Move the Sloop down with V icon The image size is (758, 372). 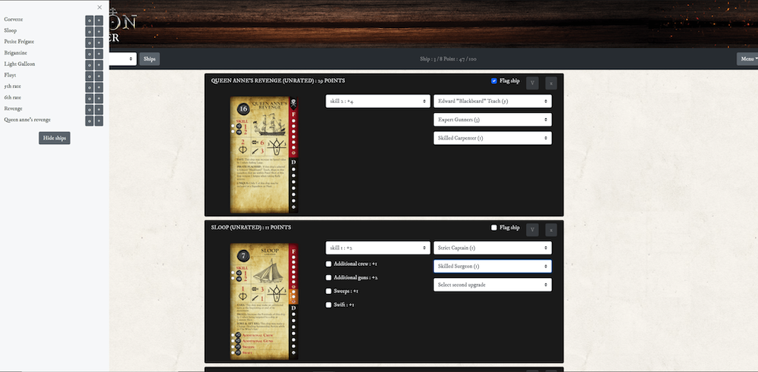(x=532, y=229)
